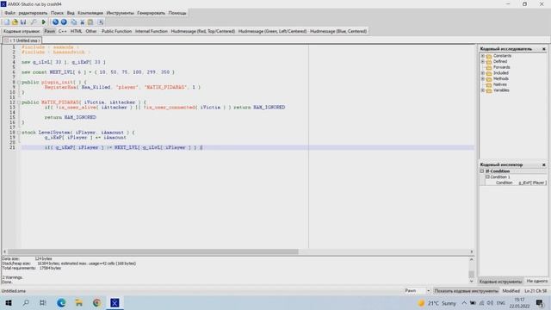
Task: Open the Windows Start menu
Action: pyautogui.click(x=9, y=302)
